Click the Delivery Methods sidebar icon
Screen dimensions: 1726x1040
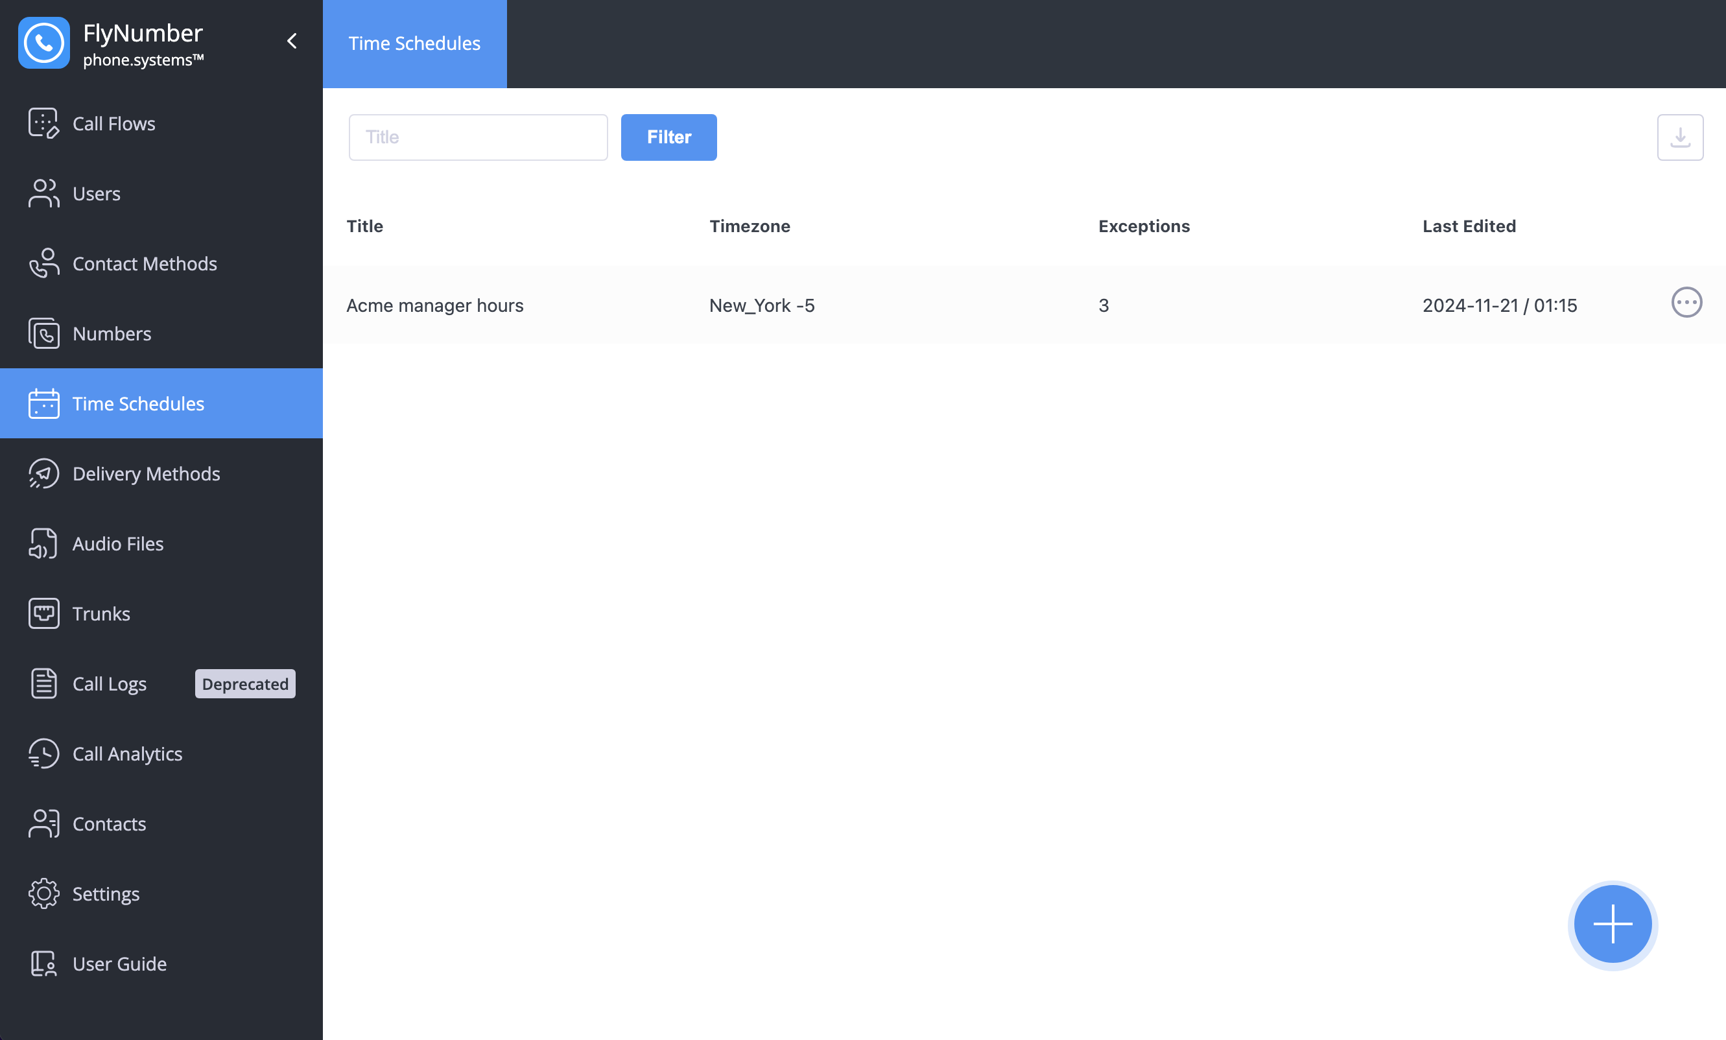43,473
